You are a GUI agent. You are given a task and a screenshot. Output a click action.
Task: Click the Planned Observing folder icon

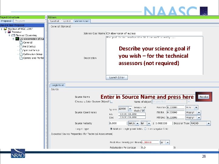pos(13,35)
